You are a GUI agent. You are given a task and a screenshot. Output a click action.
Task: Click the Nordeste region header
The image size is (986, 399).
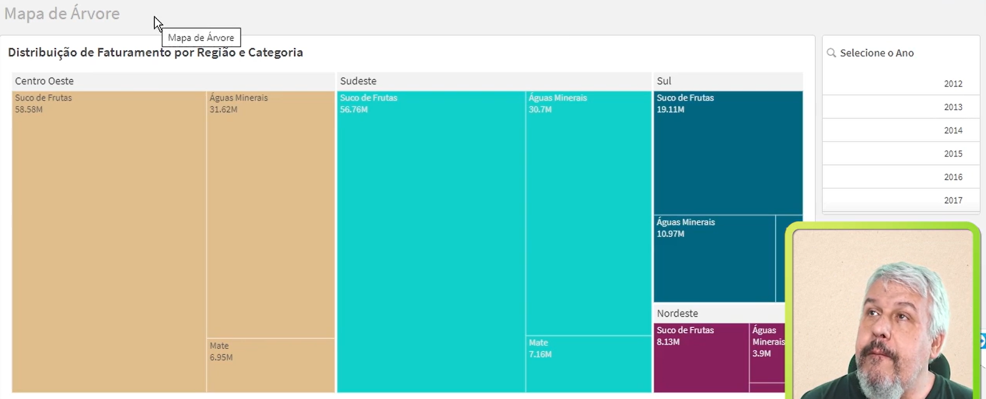(720, 313)
